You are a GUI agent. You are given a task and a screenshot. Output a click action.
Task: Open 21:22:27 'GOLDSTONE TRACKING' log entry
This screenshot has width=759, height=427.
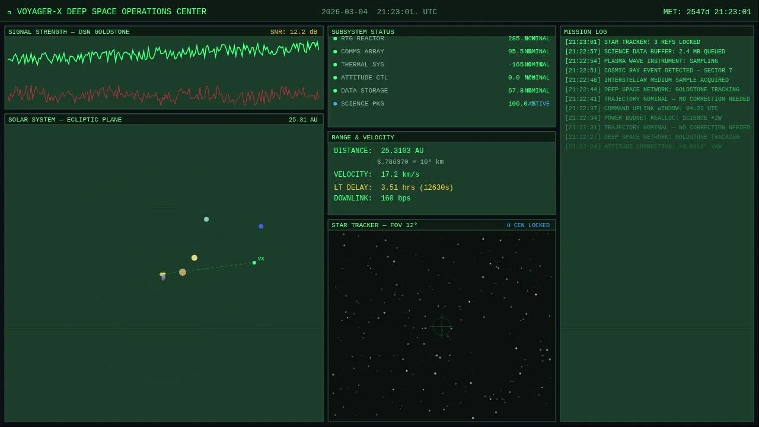tap(652, 137)
